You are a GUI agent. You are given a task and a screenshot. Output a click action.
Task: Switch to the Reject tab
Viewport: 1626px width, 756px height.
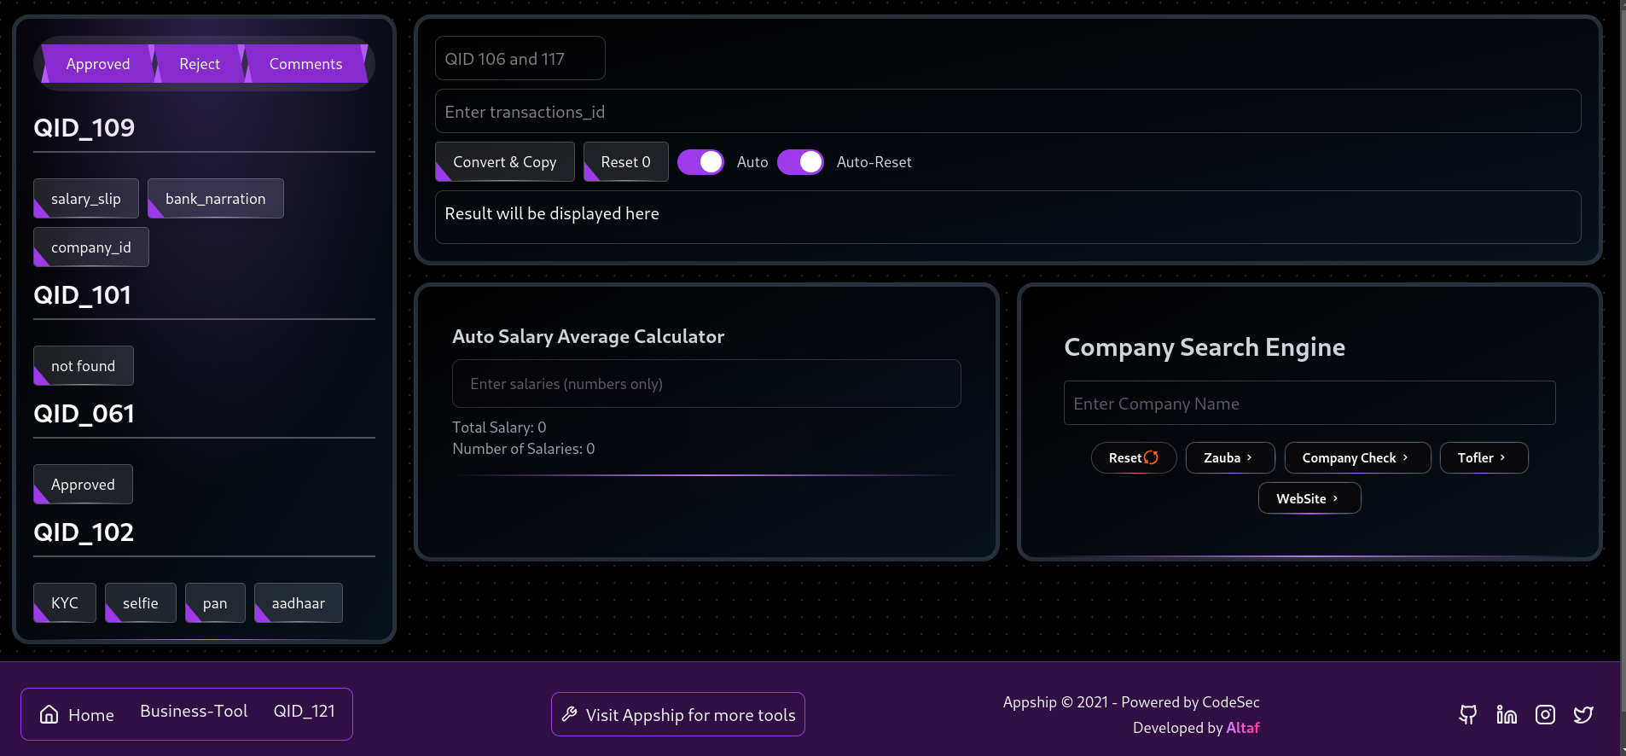(x=200, y=64)
